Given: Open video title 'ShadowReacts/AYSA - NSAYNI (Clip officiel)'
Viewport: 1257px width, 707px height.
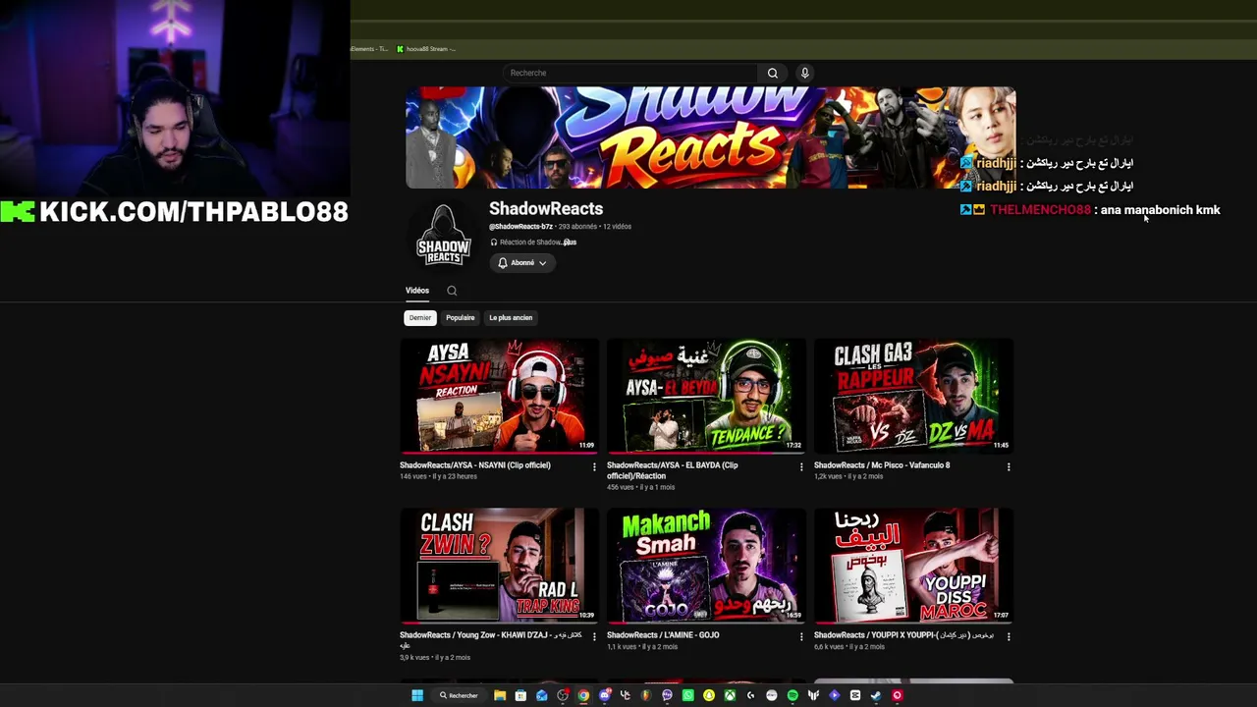Looking at the screenshot, I should coord(475,465).
